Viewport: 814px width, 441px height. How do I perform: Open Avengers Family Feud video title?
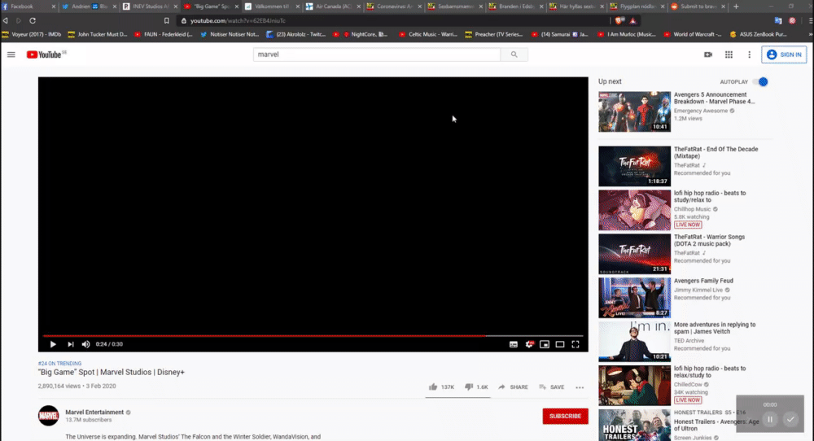(x=703, y=281)
